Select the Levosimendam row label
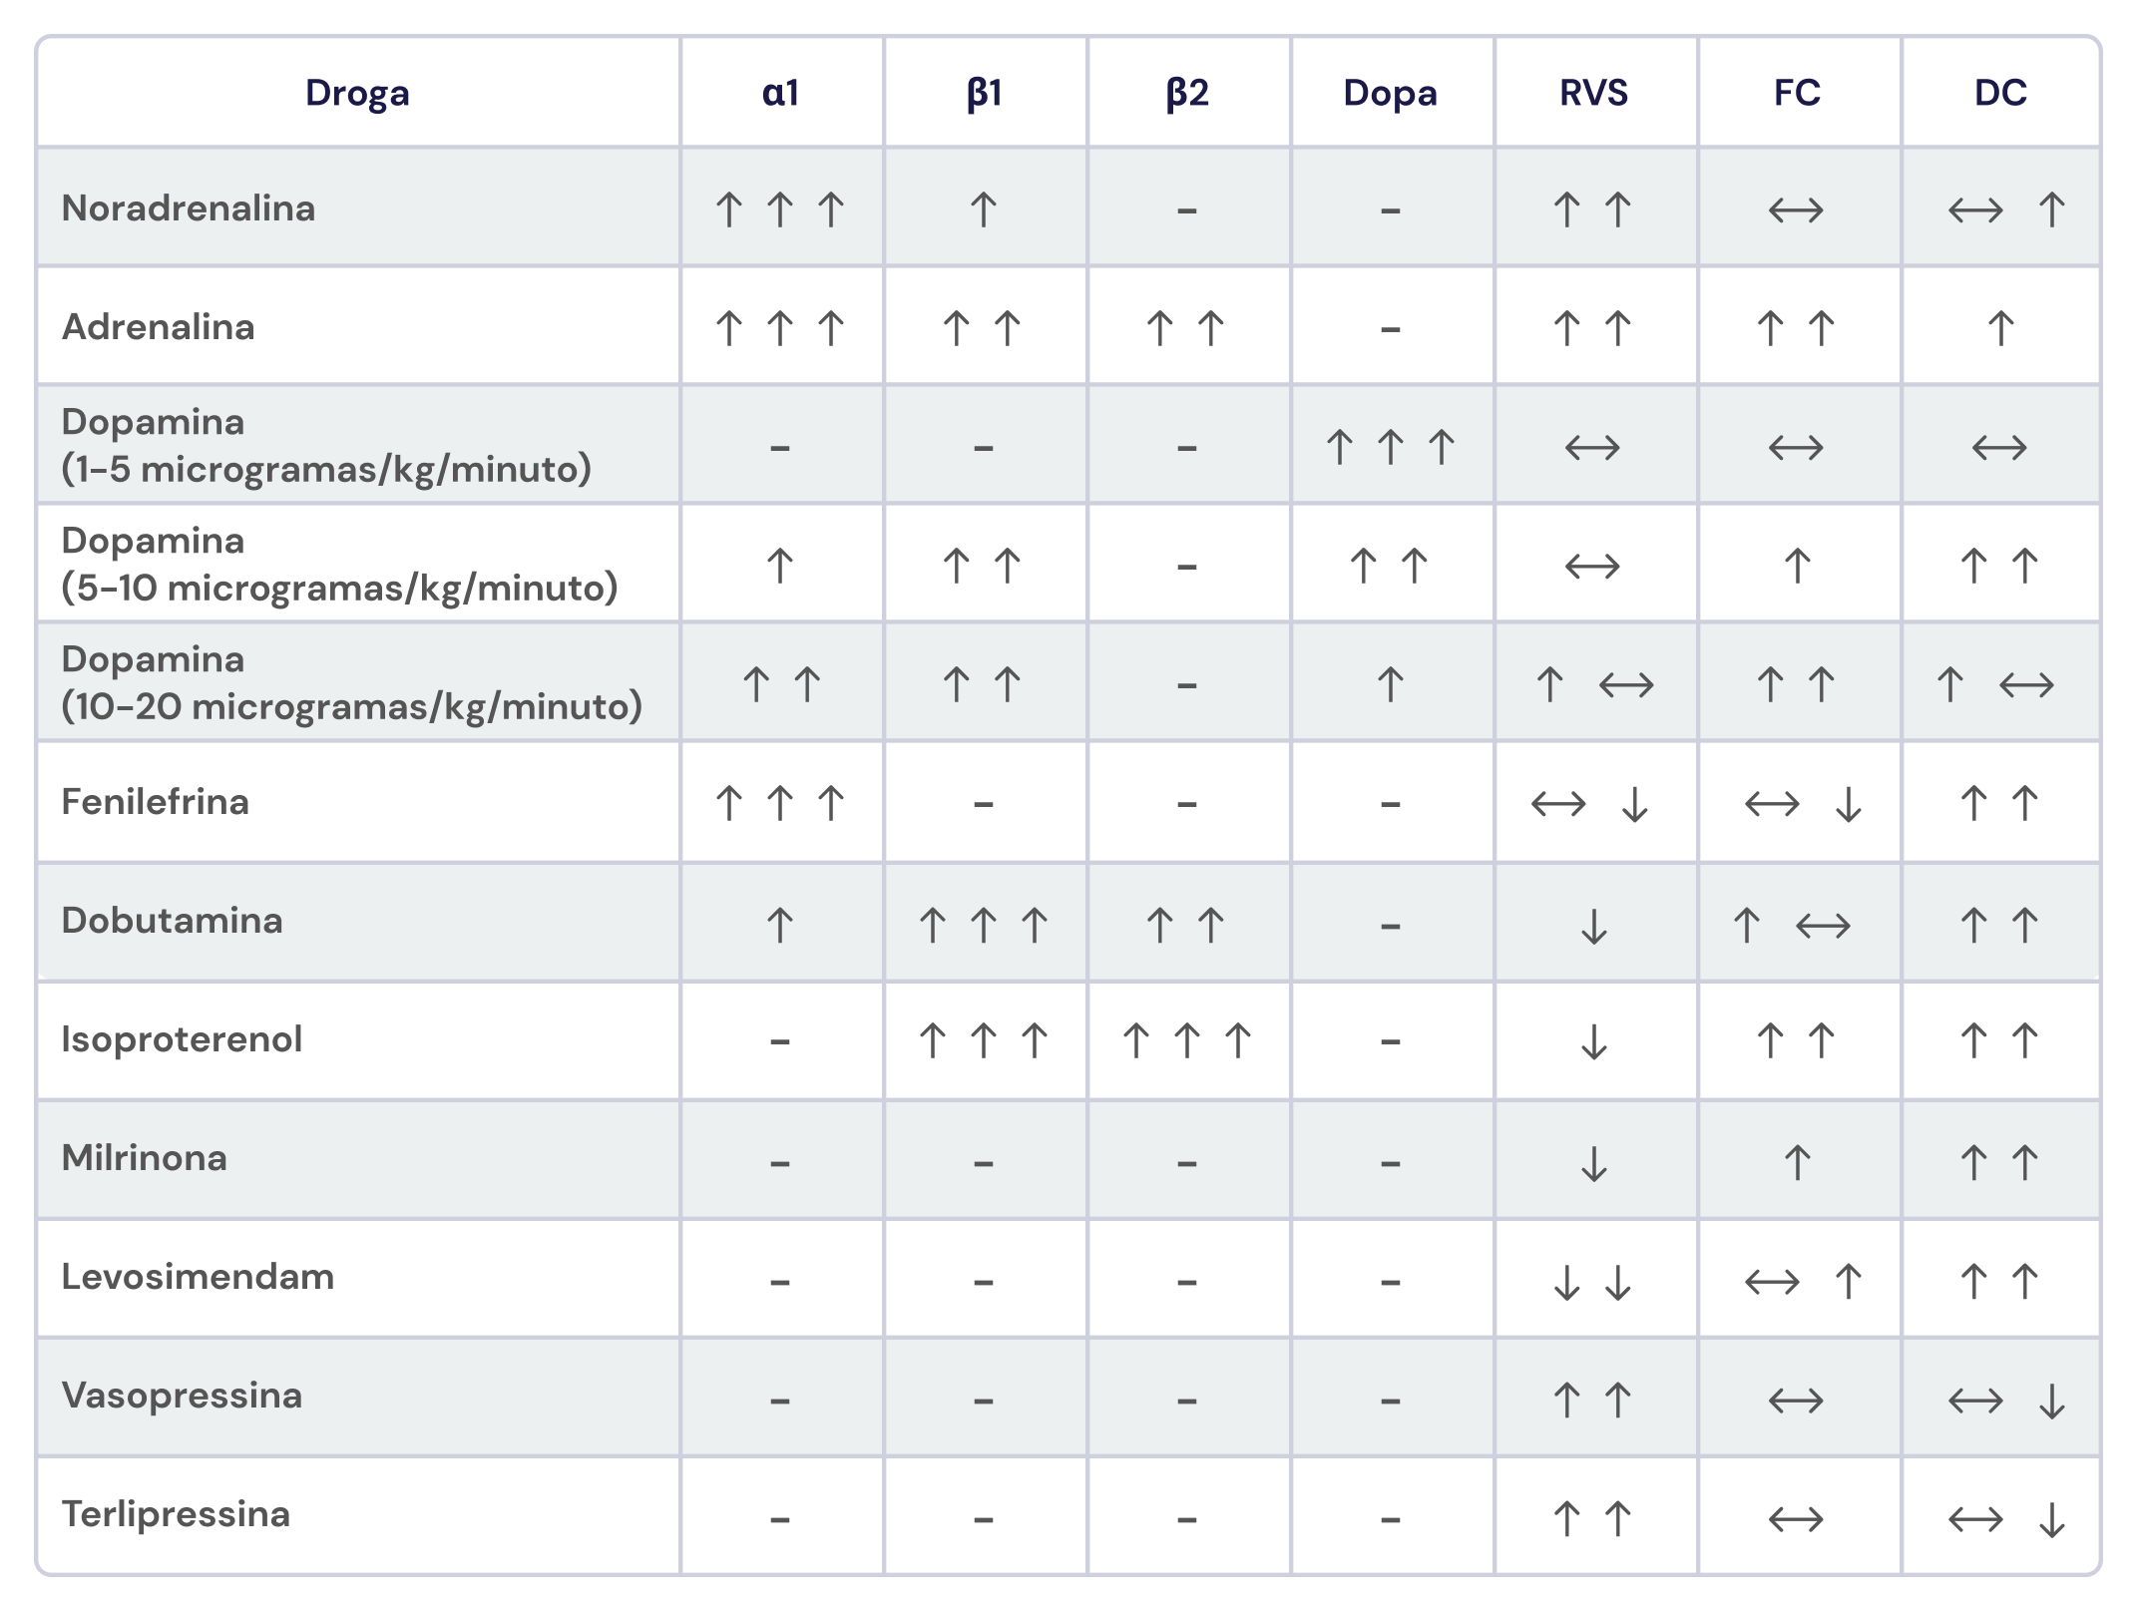 tap(198, 1277)
